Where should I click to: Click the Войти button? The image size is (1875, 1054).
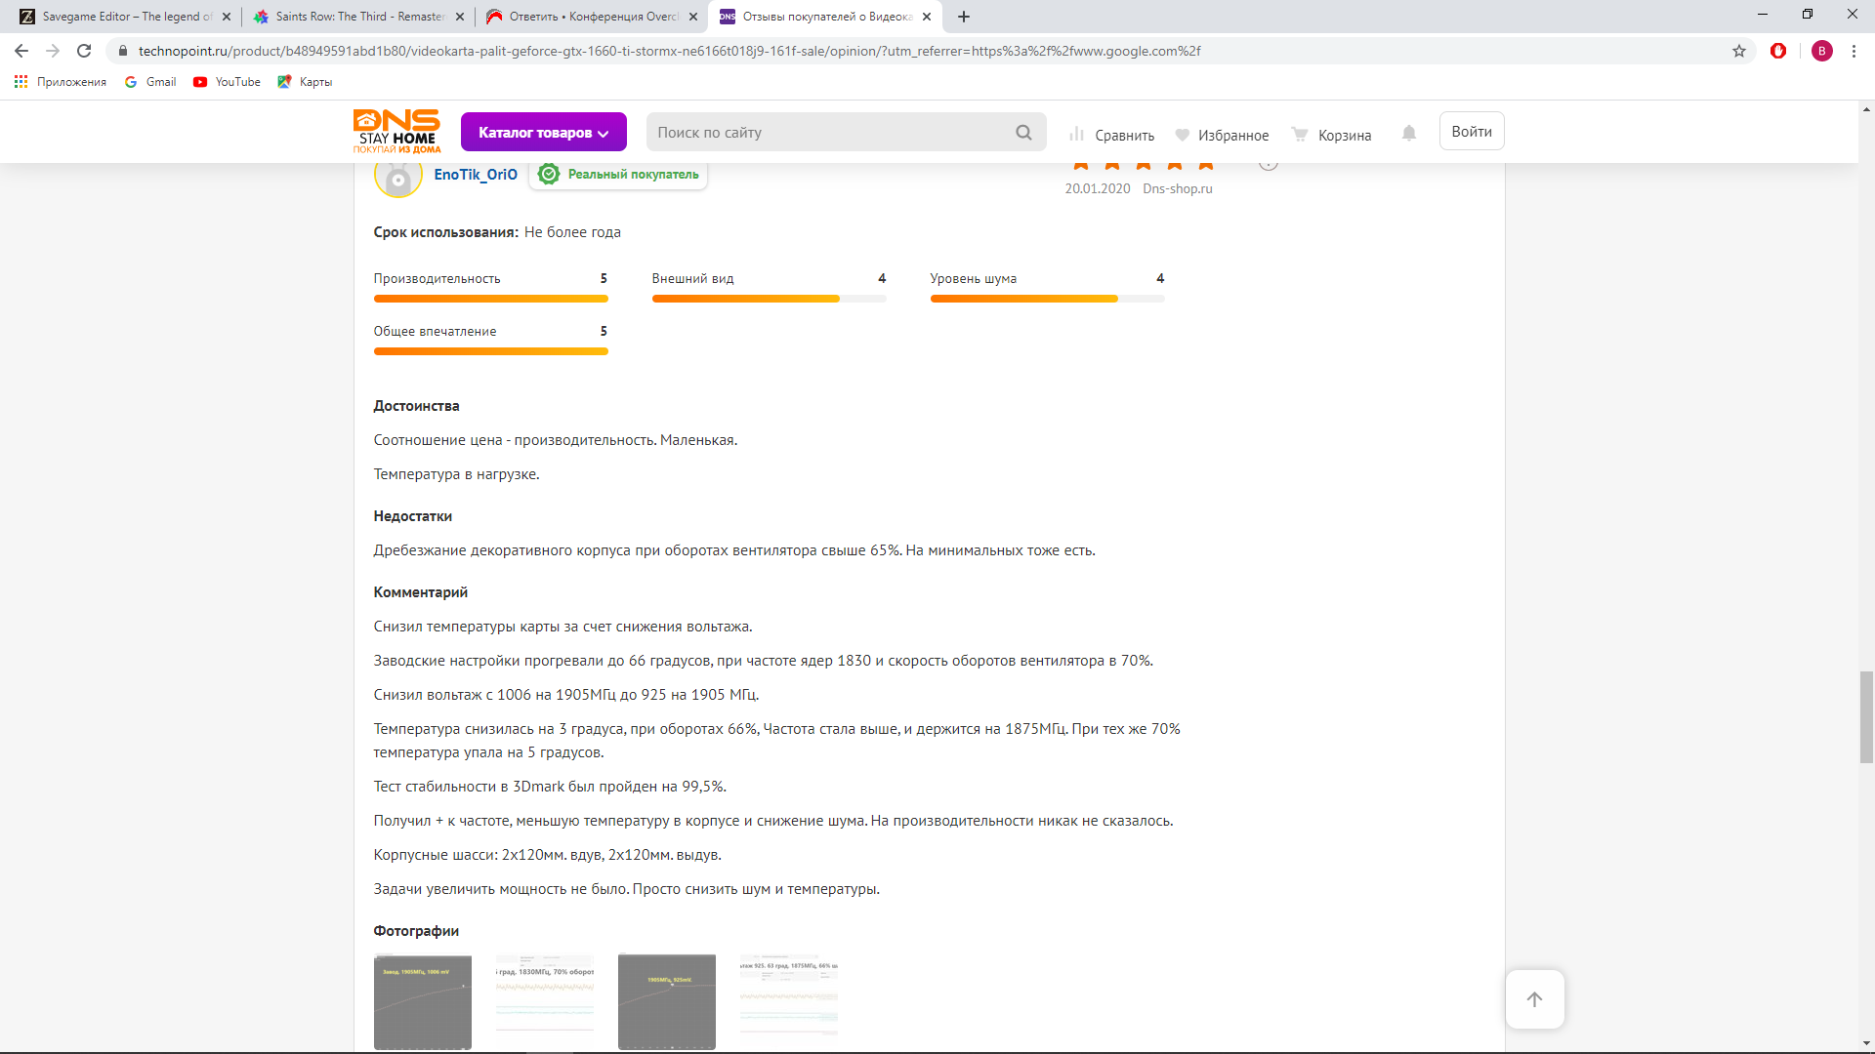1471,132
